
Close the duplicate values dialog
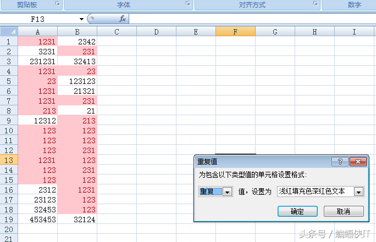click(358, 162)
